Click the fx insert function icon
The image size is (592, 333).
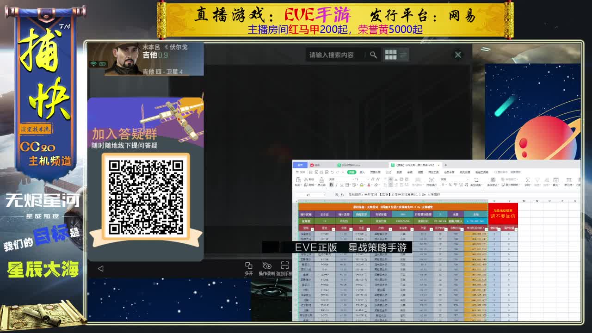coord(343,194)
